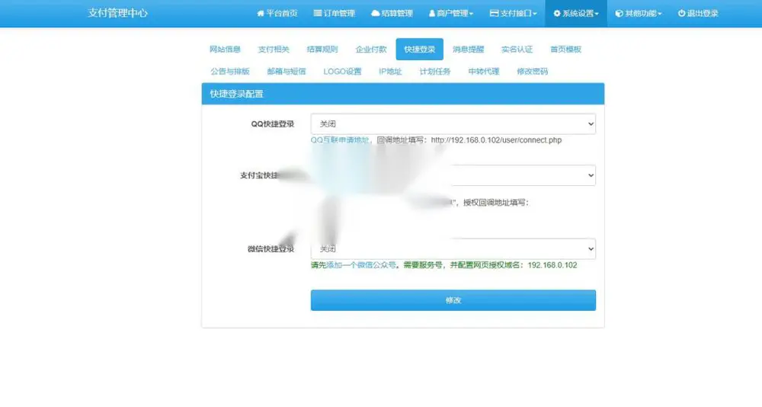762x407 pixels.
Task: Click the 微信快捷登录 field label
Action: [271, 249]
